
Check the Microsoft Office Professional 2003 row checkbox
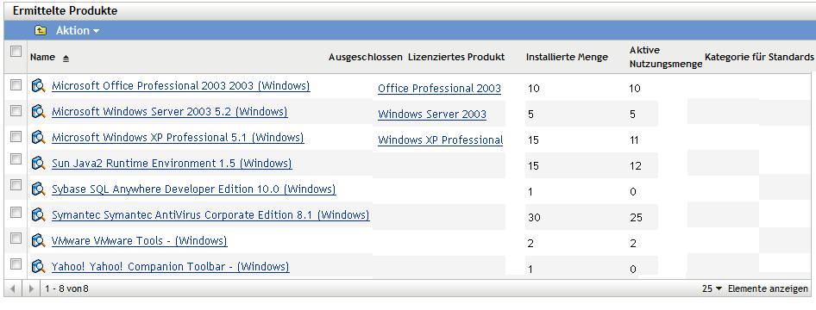pyautogui.click(x=16, y=84)
